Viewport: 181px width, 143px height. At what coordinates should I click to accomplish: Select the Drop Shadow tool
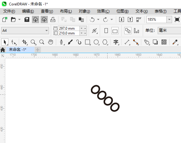tap(155, 42)
